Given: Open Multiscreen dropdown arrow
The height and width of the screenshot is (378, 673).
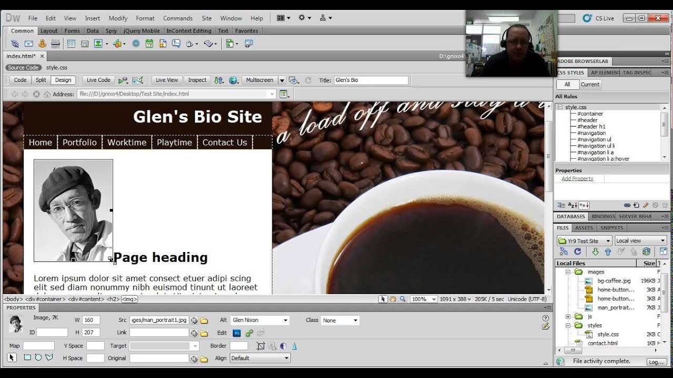Looking at the screenshot, I should 282,80.
